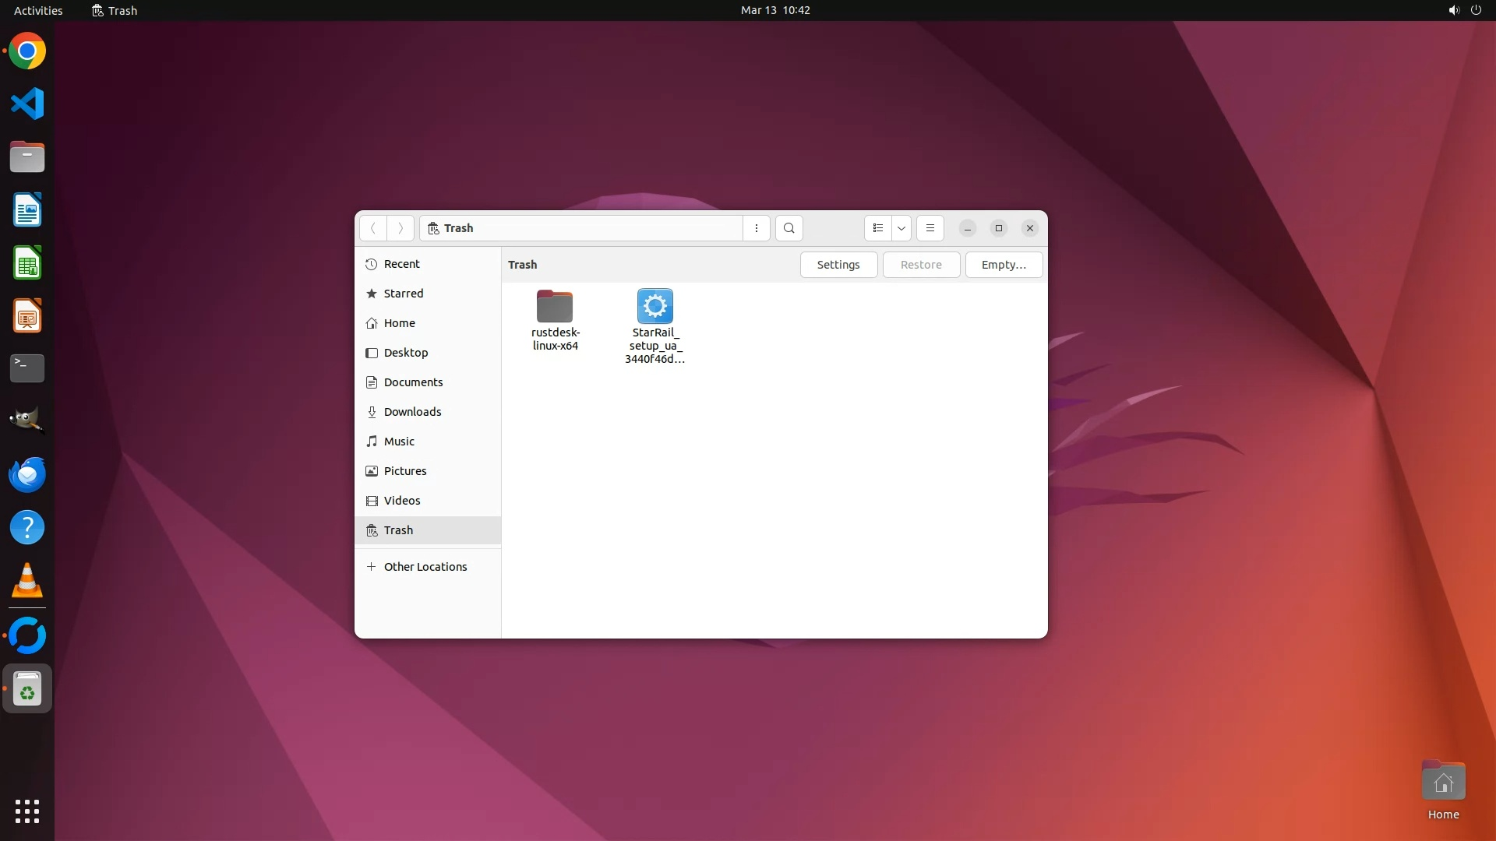Go forward with the right arrow
Viewport: 1496px width, 841px height.
pyautogui.click(x=400, y=228)
